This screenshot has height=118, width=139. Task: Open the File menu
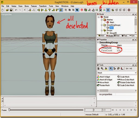point(3,6)
